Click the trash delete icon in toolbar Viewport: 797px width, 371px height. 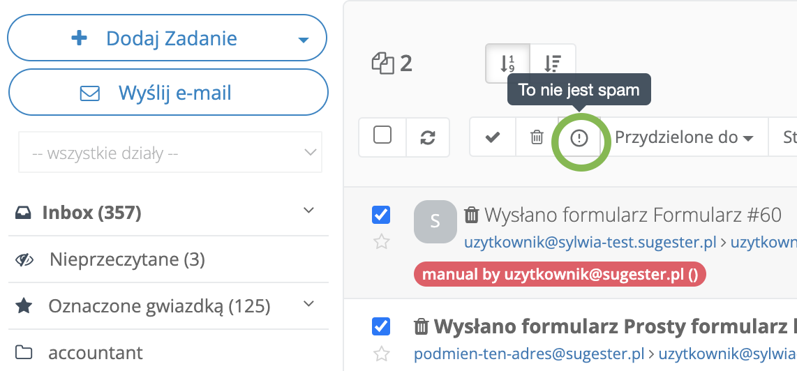pyautogui.click(x=537, y=137)
